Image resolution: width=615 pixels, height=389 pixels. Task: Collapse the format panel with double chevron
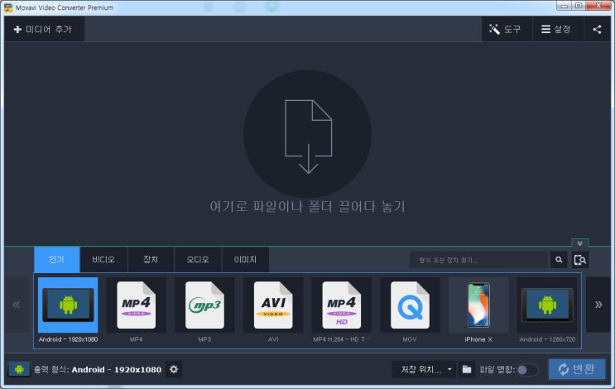pyautogui.click(x=579, y=243)
